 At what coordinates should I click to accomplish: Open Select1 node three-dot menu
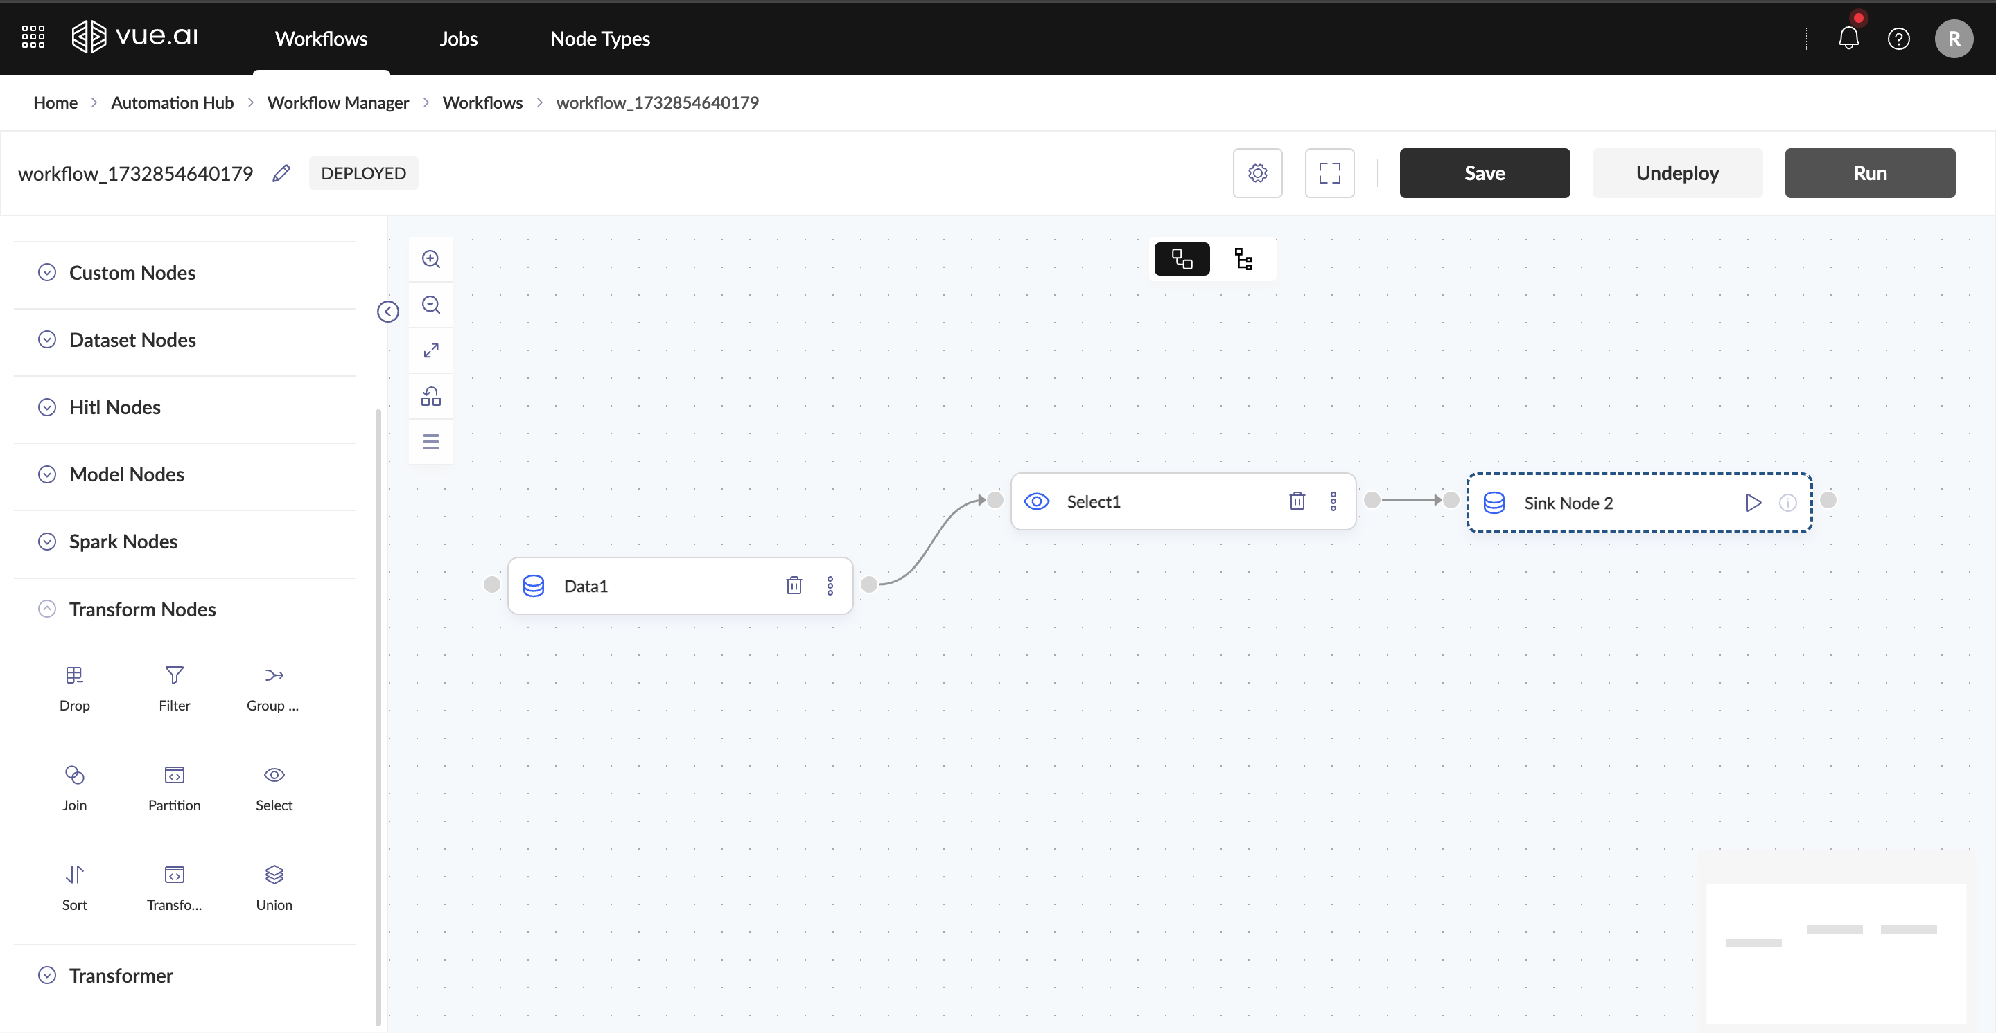[x=1333, y=502]
